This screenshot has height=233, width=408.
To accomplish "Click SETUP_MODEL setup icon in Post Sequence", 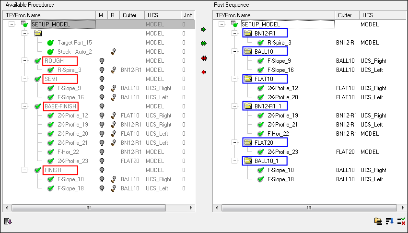I will pyautogui.click(x=234, y=24).
